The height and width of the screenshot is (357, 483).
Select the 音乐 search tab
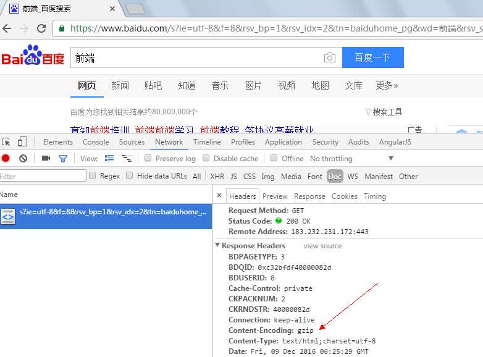[220, 85]
